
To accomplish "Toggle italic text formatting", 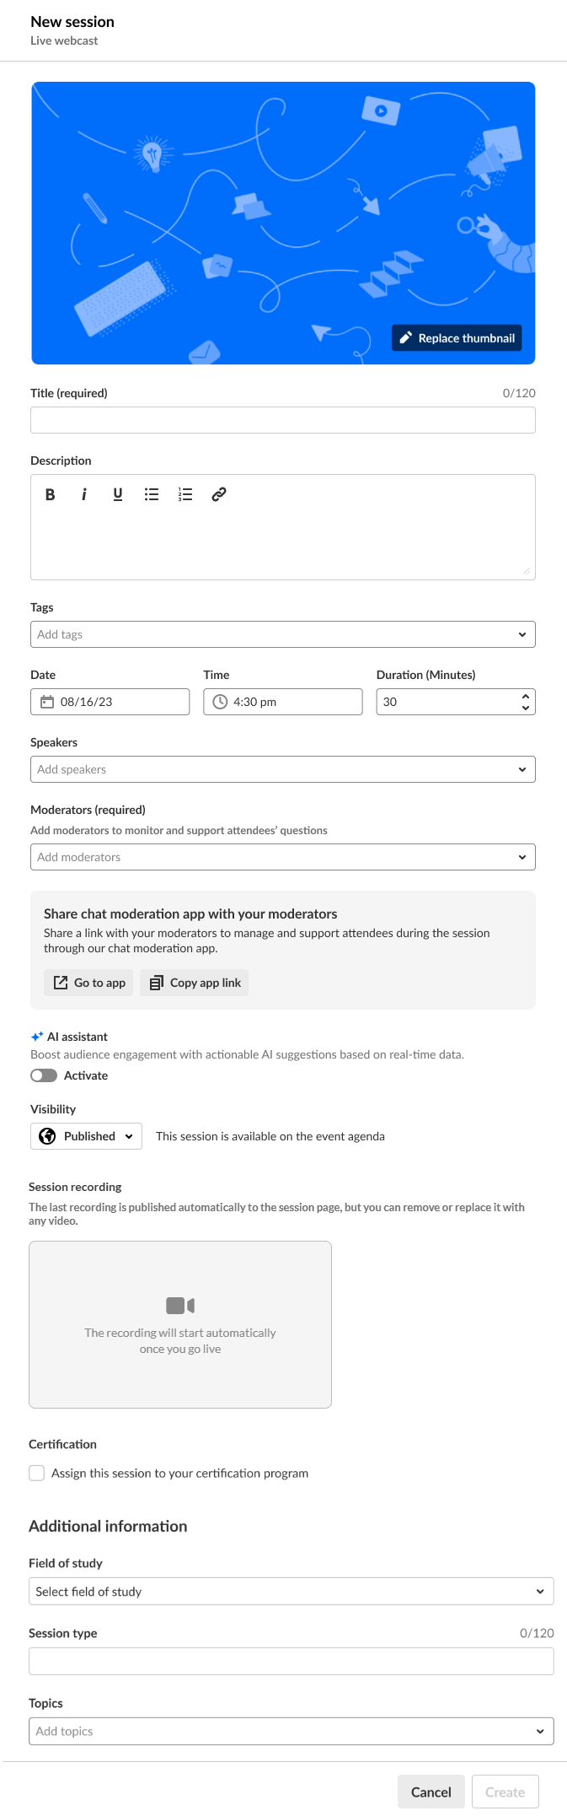I will coord(84,495).
